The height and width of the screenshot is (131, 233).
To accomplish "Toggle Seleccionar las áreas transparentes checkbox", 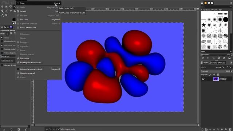I will [2, 45].
